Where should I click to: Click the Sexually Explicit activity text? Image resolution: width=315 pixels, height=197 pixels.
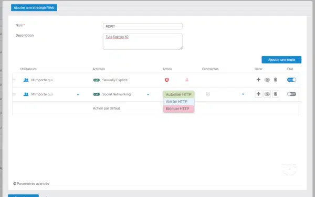[114, 80]
